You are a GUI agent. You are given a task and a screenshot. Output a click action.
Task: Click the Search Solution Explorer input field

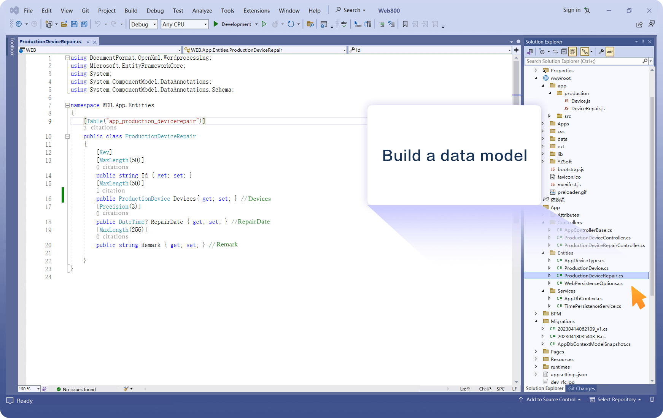[584, 61]
